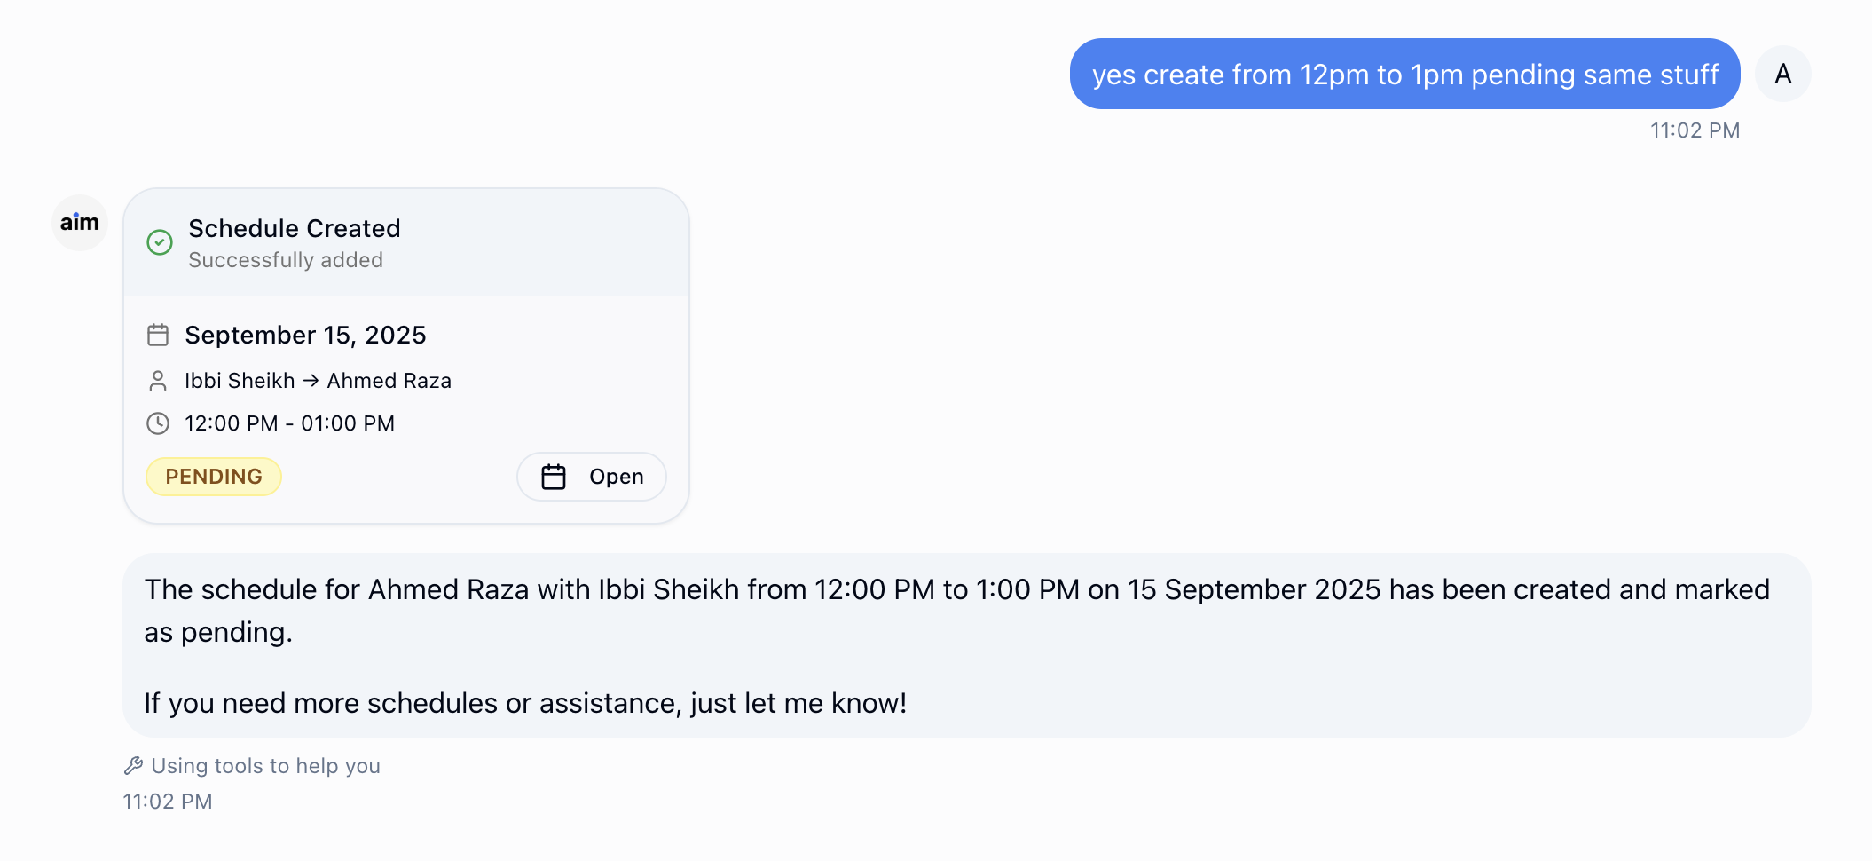Click the wrench icon near 'Using tools'
This screenshot has width=1872, height=861.
click(x=134, y=765)
